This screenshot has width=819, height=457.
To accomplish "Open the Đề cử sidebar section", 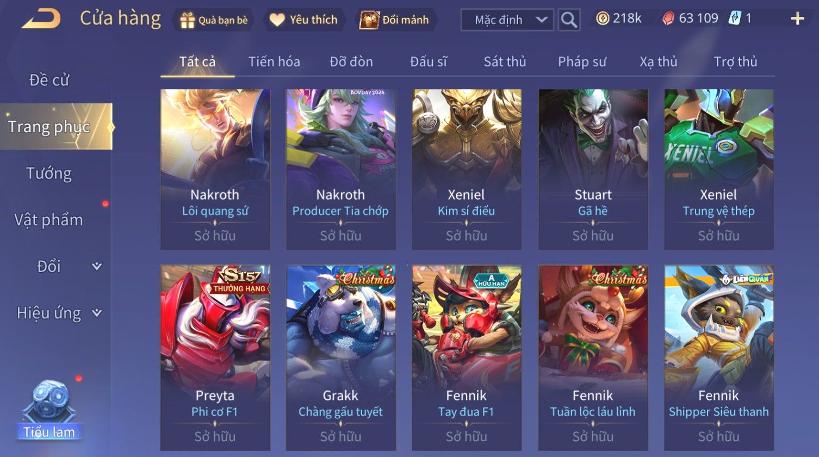I will [x=49, y=80].
